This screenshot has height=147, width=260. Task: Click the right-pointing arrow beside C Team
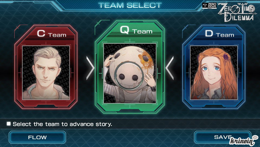point(90,68)
